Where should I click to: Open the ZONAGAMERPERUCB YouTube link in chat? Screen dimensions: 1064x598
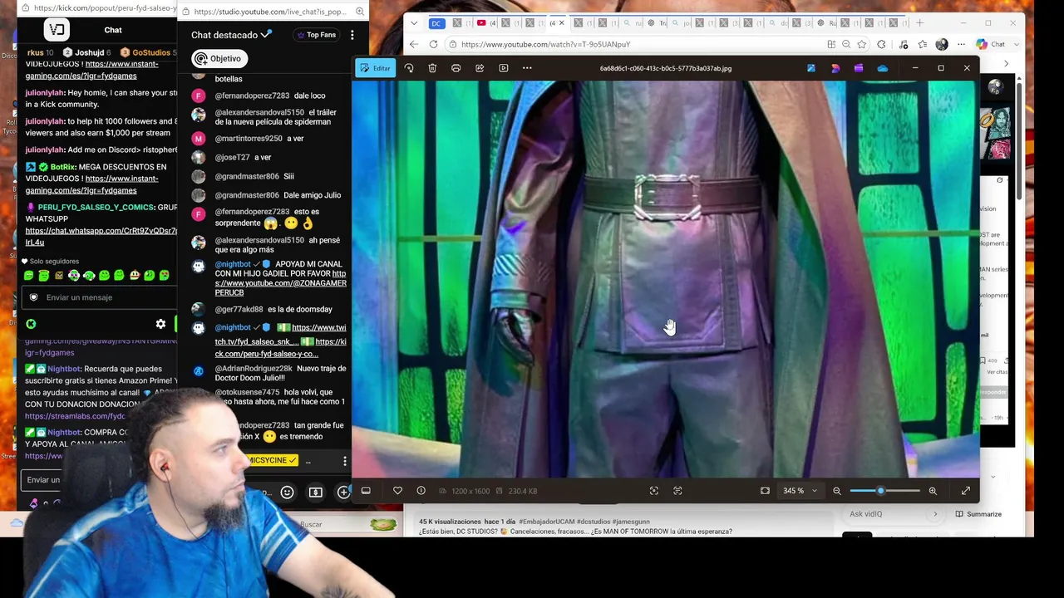(280, 283)
